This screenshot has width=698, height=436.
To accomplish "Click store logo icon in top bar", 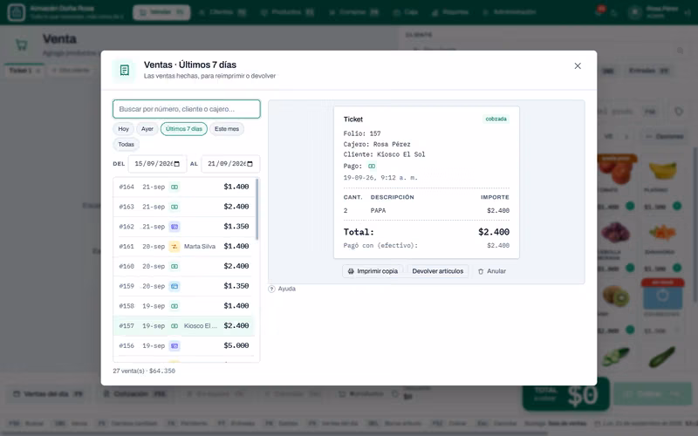I will (17, 12).
